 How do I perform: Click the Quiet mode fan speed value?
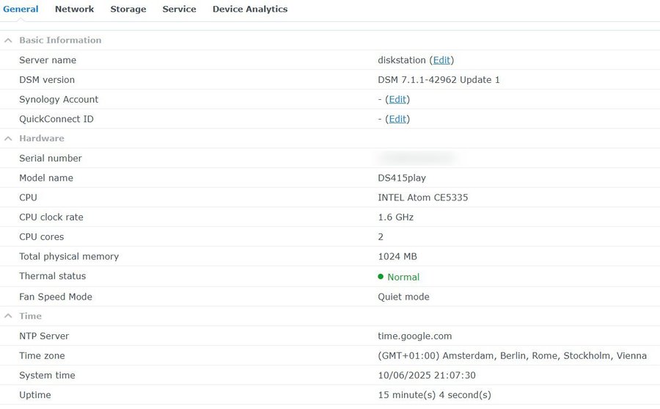pos(403,297)
